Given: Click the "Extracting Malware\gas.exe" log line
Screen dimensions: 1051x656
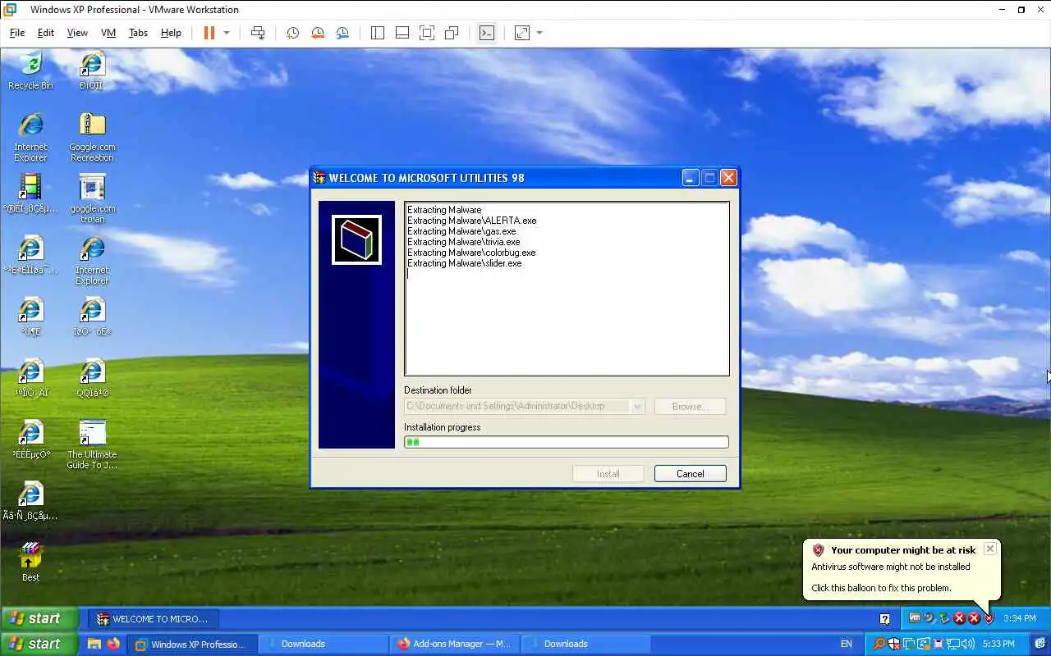Looking at the screenshot, I should [461, 231].
